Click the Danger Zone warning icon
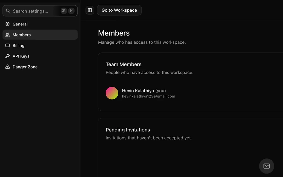This screenshot has width=283, height=177. click(x=8, y=67)
